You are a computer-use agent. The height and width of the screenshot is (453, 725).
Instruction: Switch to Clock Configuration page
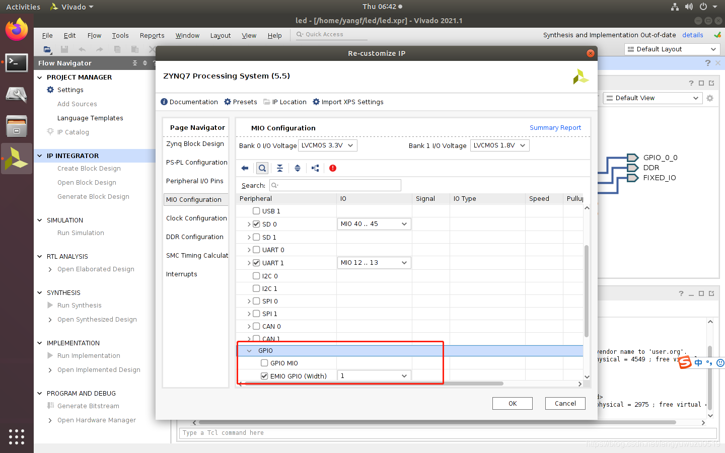196,218
